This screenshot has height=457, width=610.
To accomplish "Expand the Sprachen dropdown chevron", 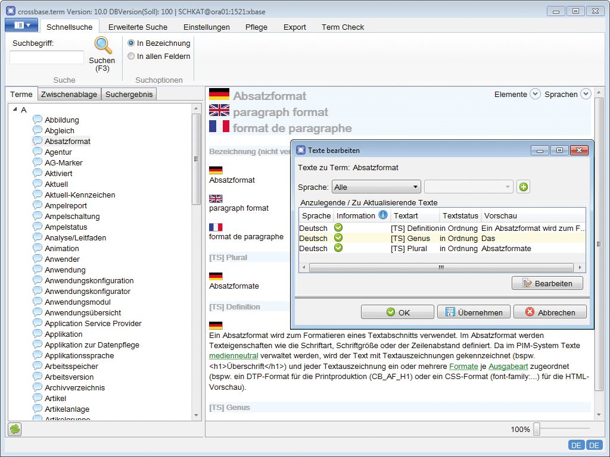I will click(x=586, y=94).
